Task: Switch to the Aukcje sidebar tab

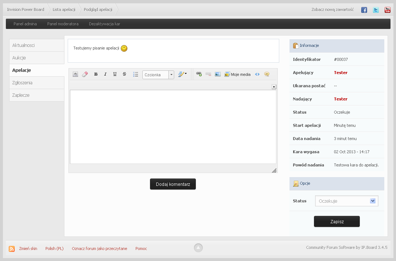Action: click(x=37, y=58)
